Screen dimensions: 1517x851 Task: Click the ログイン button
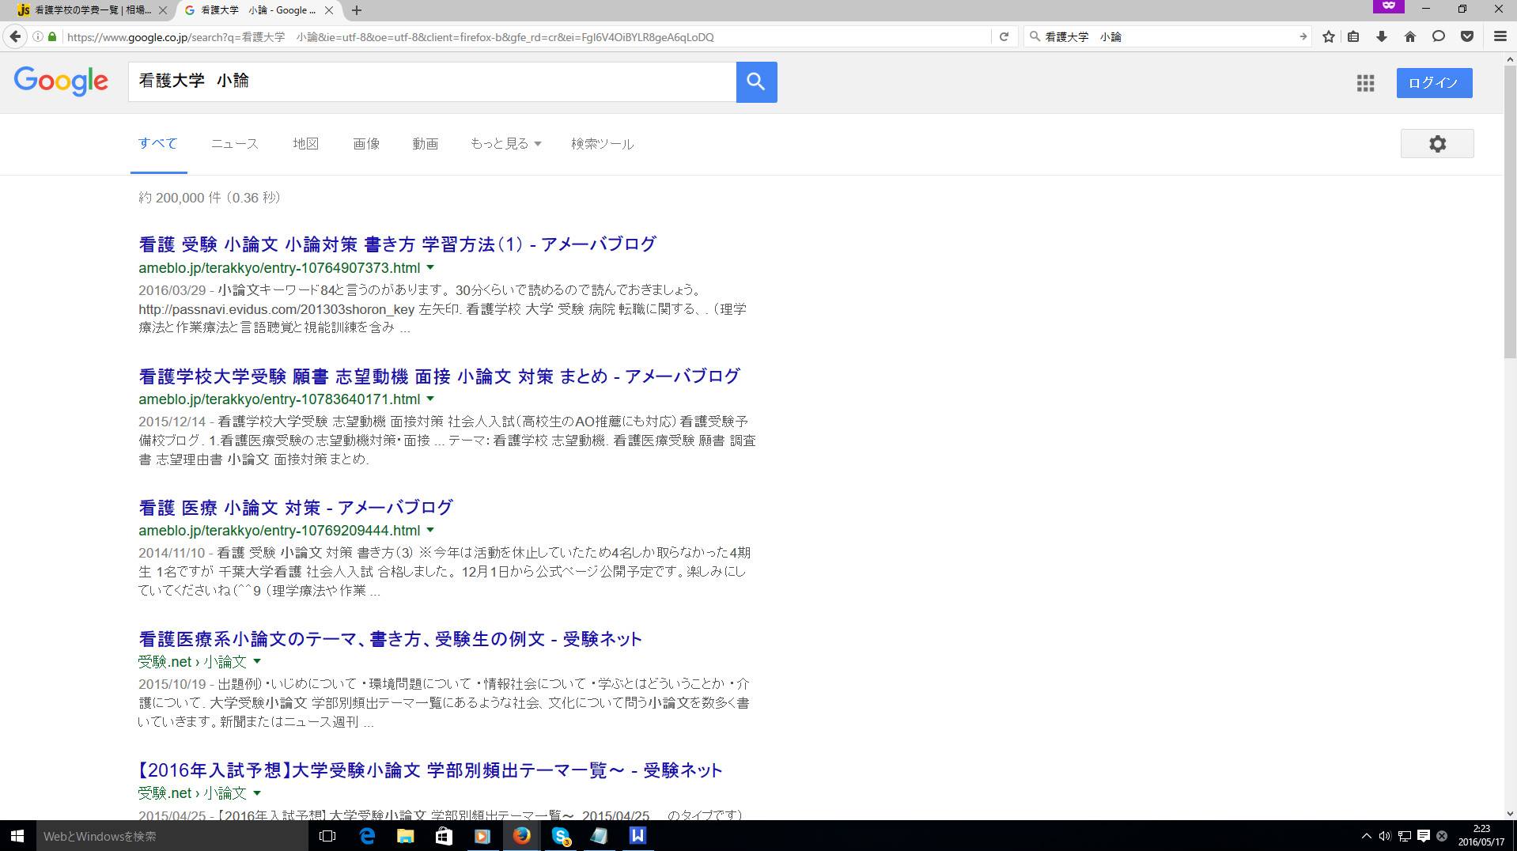tap(1433, 83)
